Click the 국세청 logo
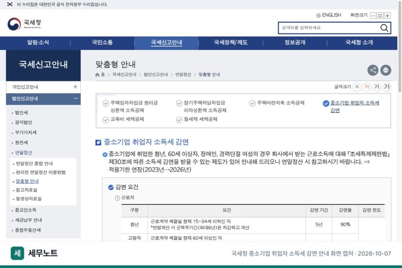402x268 pixels. pos(24,24)
